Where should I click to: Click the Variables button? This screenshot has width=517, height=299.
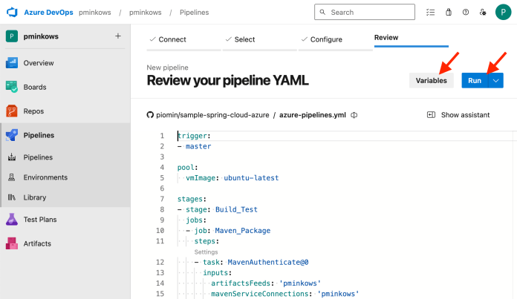point(432,80)
